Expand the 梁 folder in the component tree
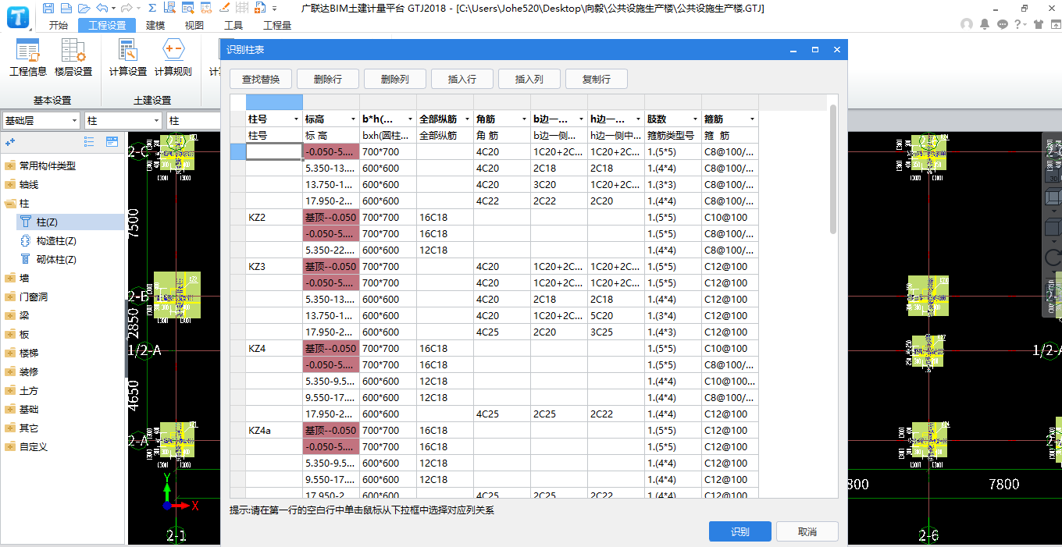The image size is (1062, 547). click(10, 315)
